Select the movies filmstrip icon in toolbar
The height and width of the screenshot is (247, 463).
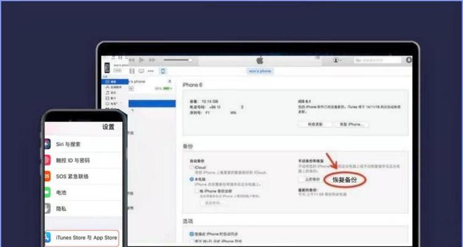(x=132, y=71)
